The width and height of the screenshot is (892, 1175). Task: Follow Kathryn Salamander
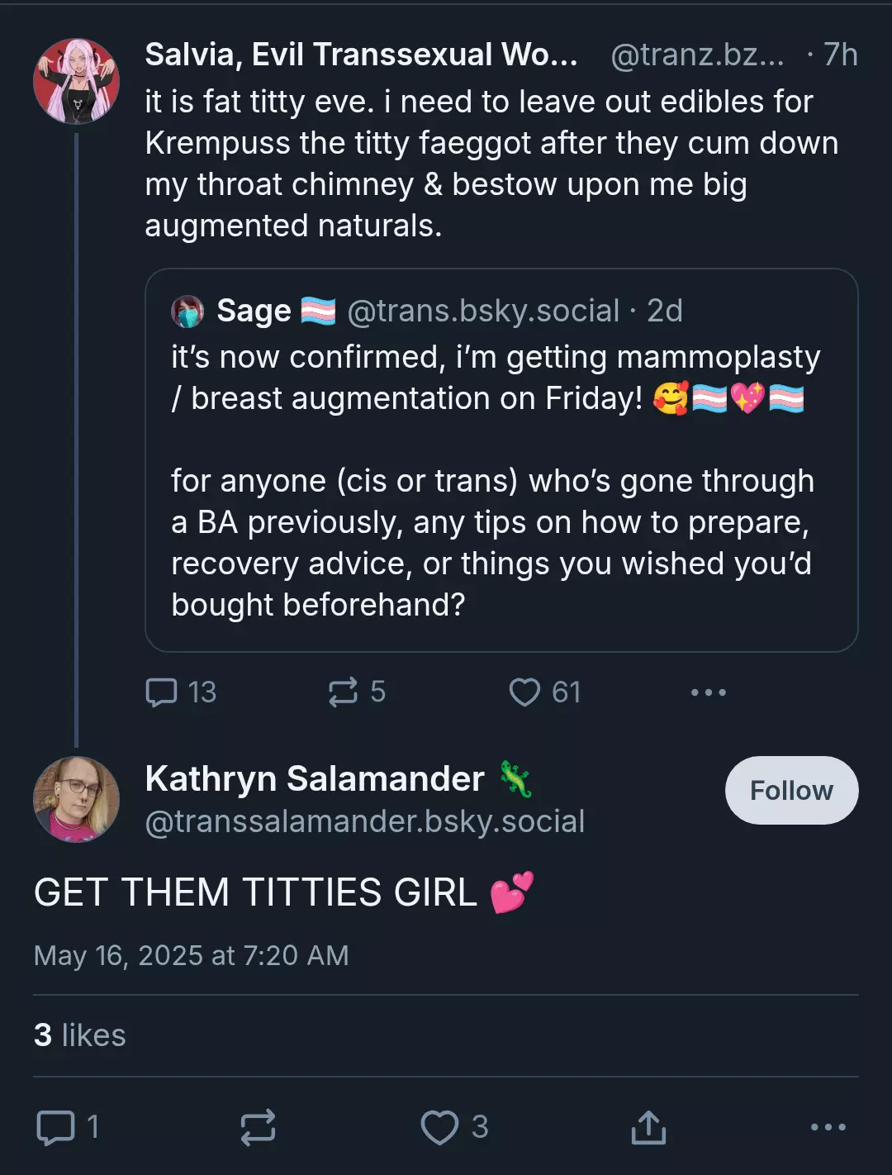coord(792,790)
